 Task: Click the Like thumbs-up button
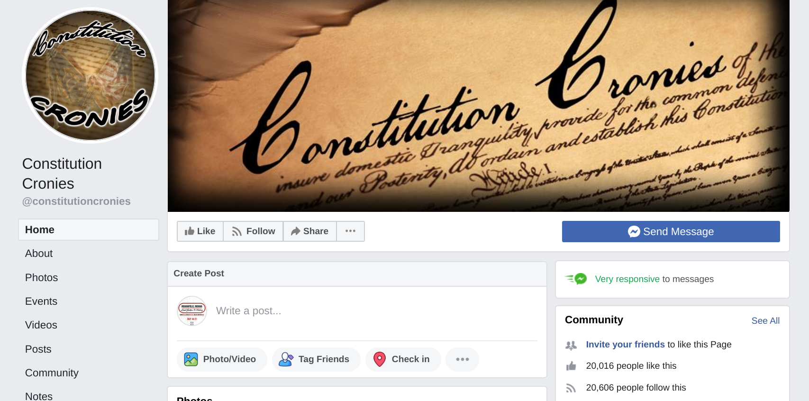tap(200, 231)
